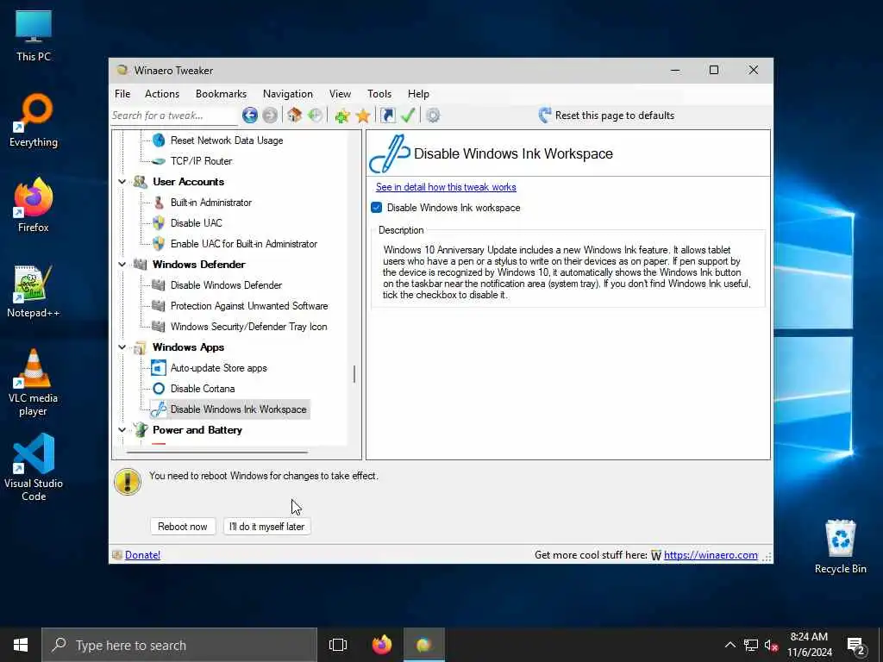This screenshot has width=883, height=662.
Task: Select Enable UAC for Built-in Administrator
Action: (244, 244)
